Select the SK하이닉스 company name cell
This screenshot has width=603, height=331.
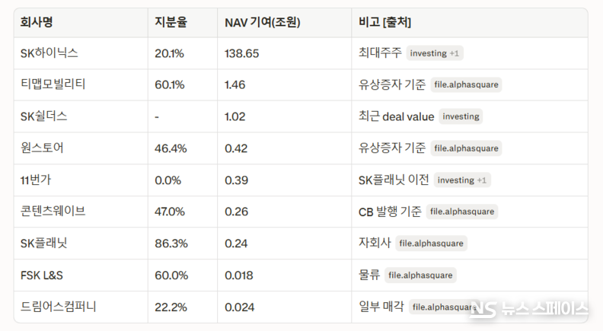click(x=49, y=53)
